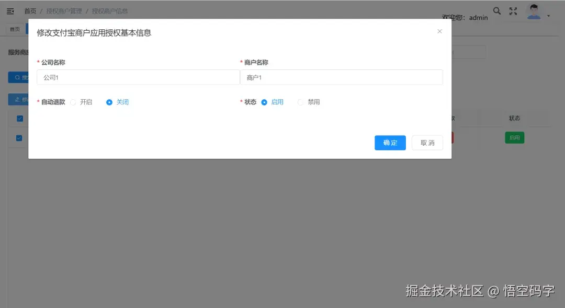Click the edit icon on the 修改 button

click(x=17, y=99)
